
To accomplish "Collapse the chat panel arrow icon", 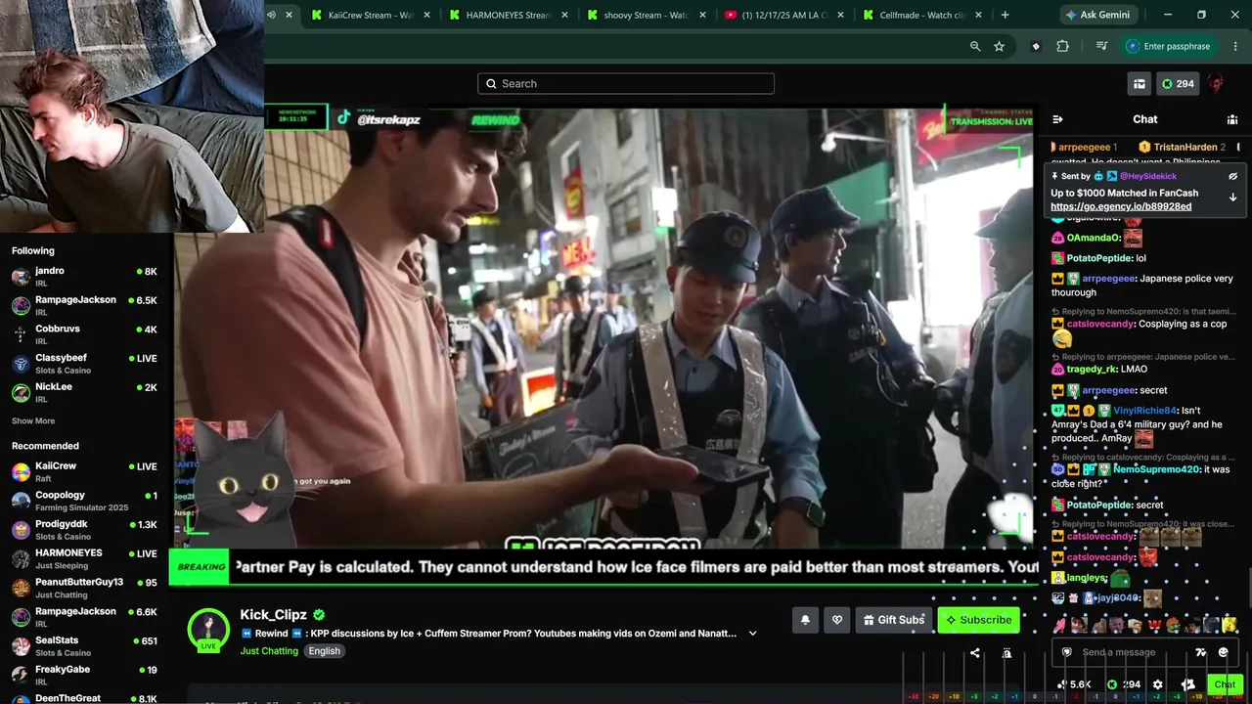I will [x=1057, y=119].
